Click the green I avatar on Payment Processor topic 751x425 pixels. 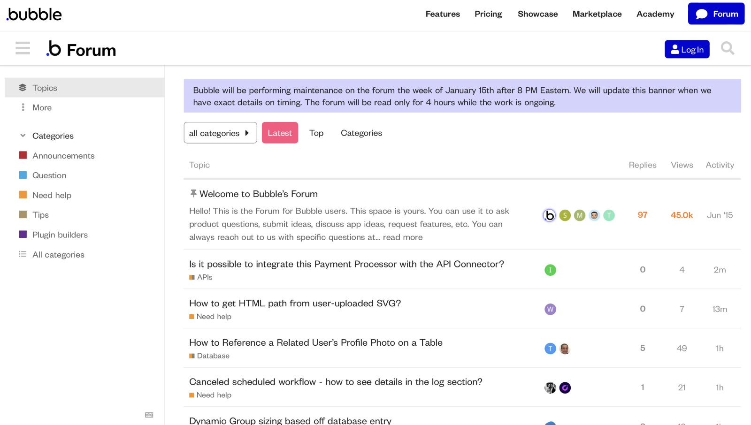click(x=550, y=270)
